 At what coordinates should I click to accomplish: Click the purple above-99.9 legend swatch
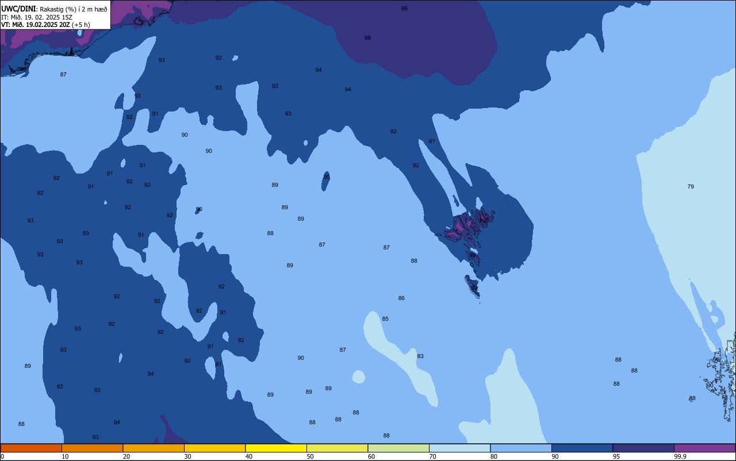click(x=704, y=448)
